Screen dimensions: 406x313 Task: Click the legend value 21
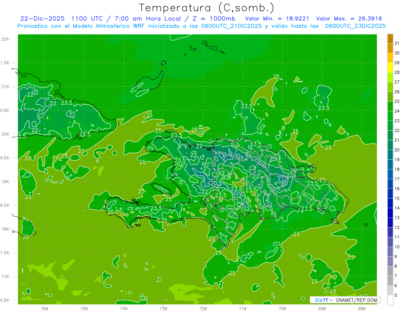397,140
